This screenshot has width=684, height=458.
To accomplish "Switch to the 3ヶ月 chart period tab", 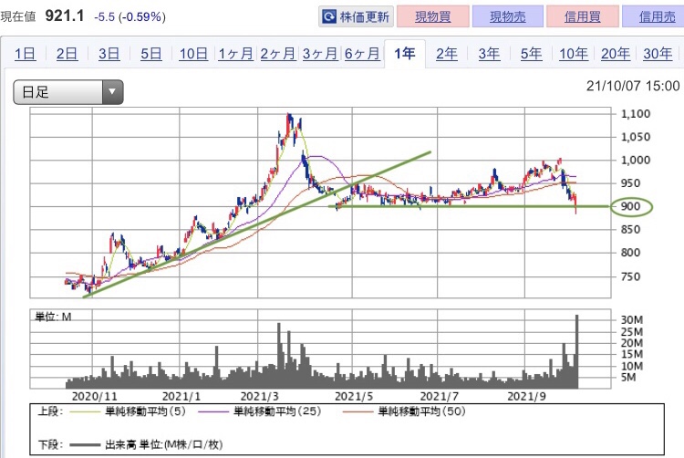I will [320, 54].
